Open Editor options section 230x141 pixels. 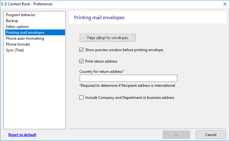coord(35,27)
